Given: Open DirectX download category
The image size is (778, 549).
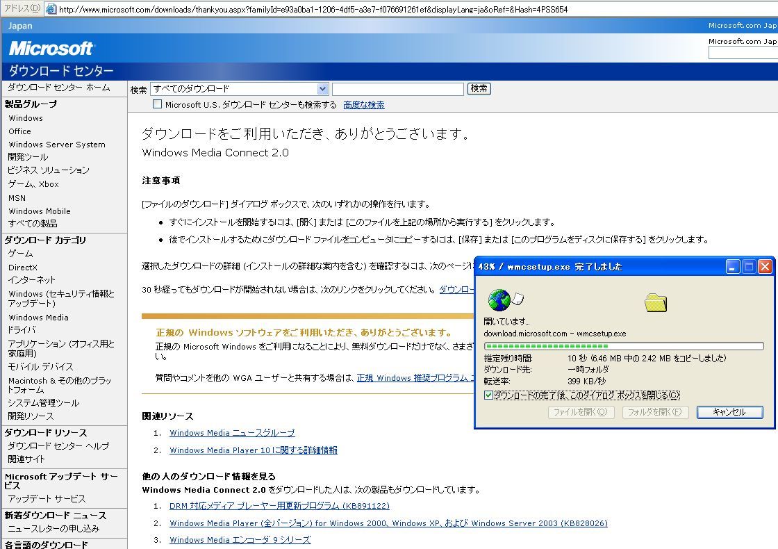Looking at the screenshot, I should tap(23, 267).
